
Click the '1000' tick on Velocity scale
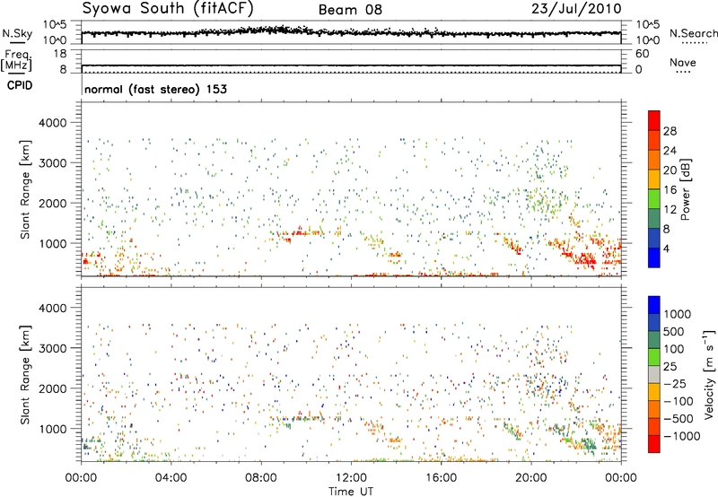[678, 314]
